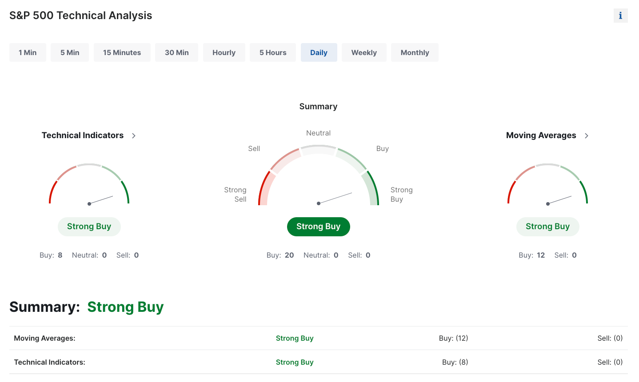Choose the Hourly timeframe tab
Viewport: 639px width, 382px height.
[x=224, y=52]
